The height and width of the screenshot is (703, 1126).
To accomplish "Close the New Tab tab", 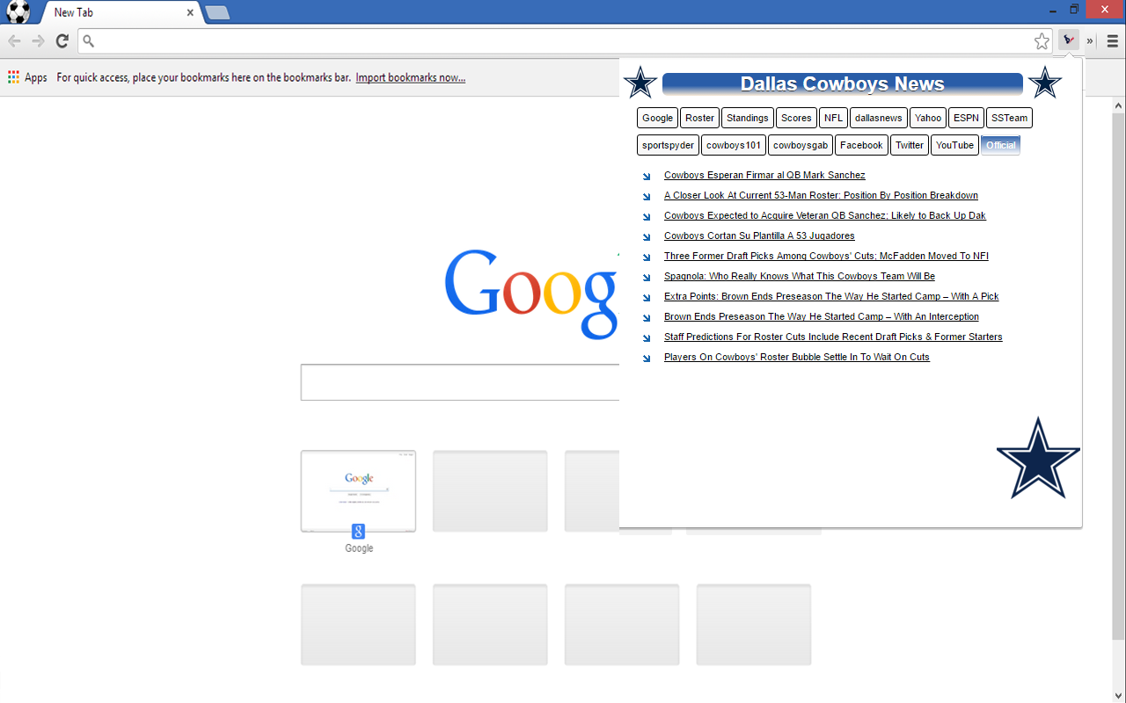I will [190, 12].
